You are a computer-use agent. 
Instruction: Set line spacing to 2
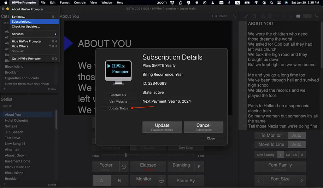coord(302,155)
